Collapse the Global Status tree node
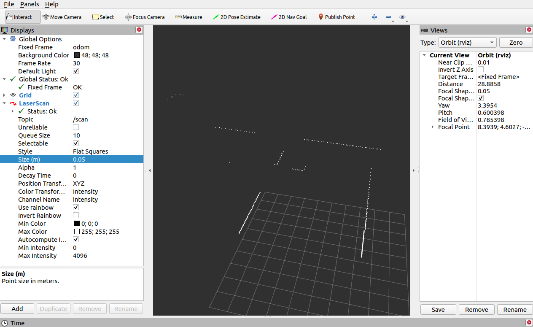This screenshot has width=533, height=327. (4, 79)
